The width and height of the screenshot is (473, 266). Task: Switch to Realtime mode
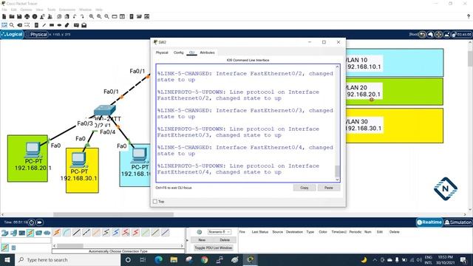click(429, 222)
